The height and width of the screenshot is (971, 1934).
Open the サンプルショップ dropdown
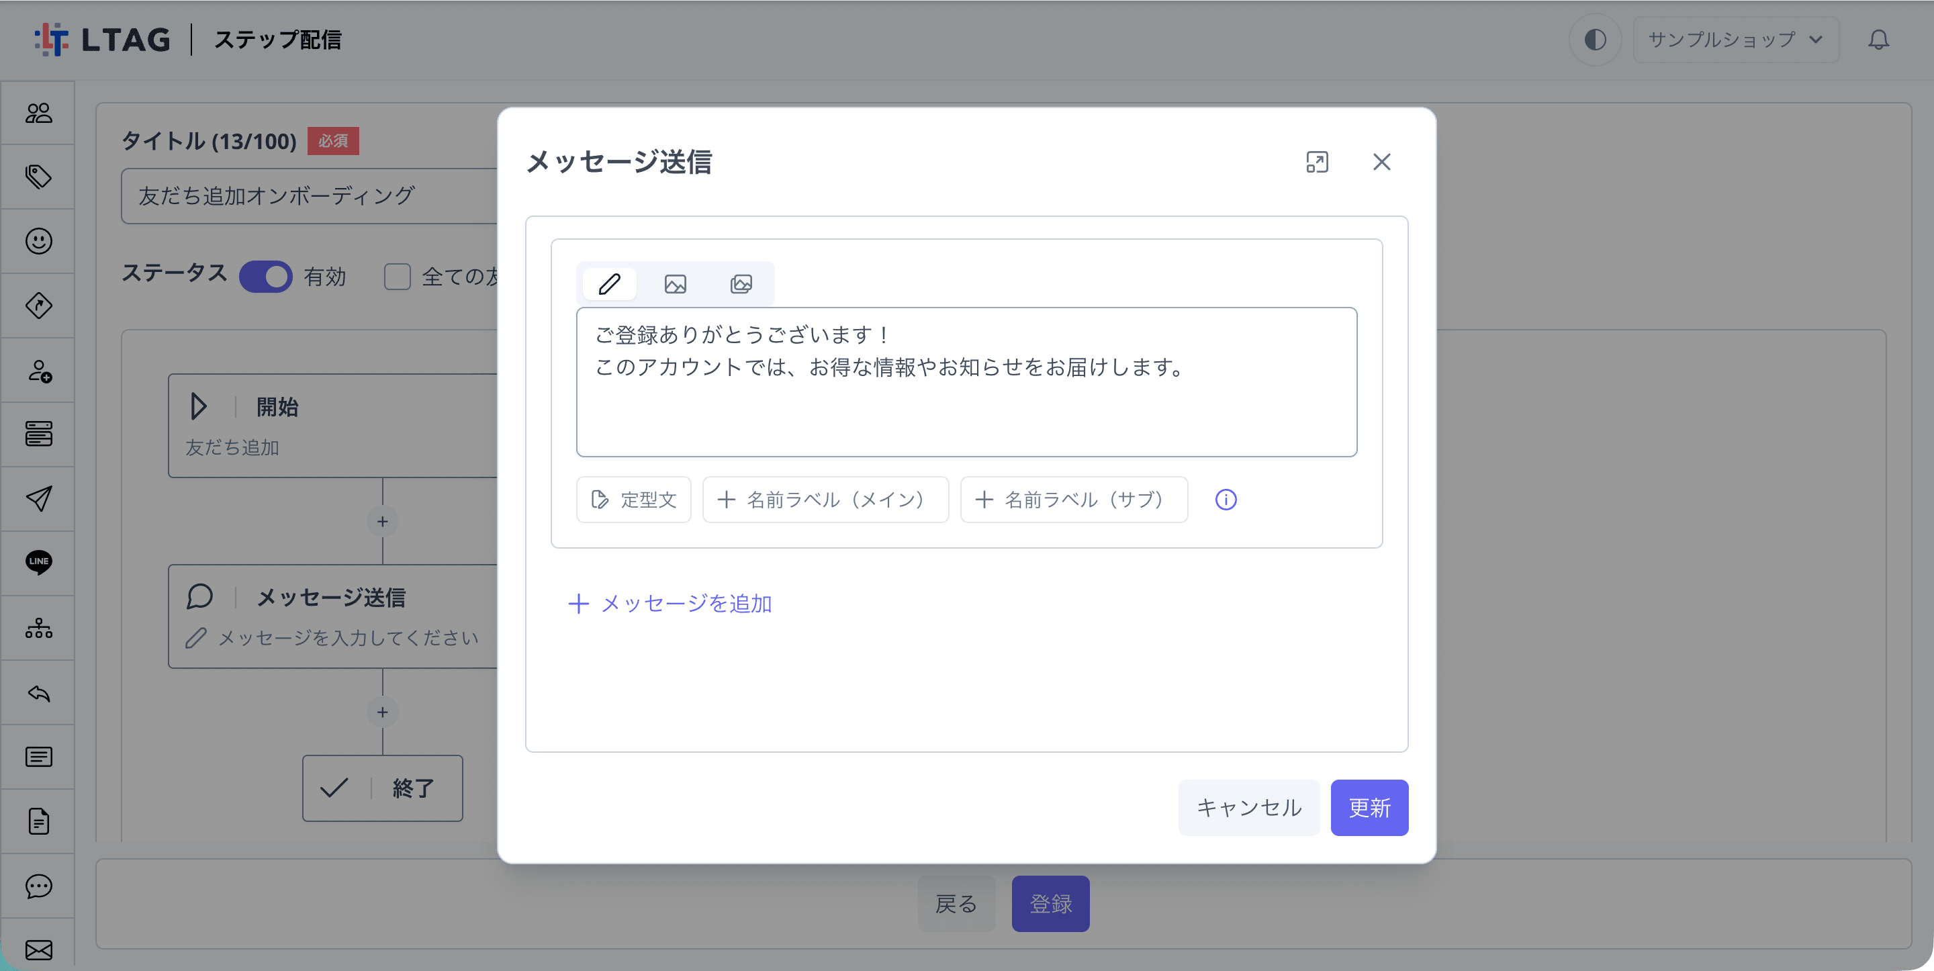pos(1736,39)
